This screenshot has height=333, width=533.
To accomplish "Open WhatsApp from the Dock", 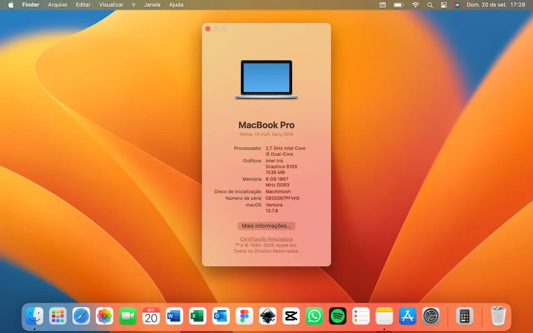I will [x=314, y=316].
